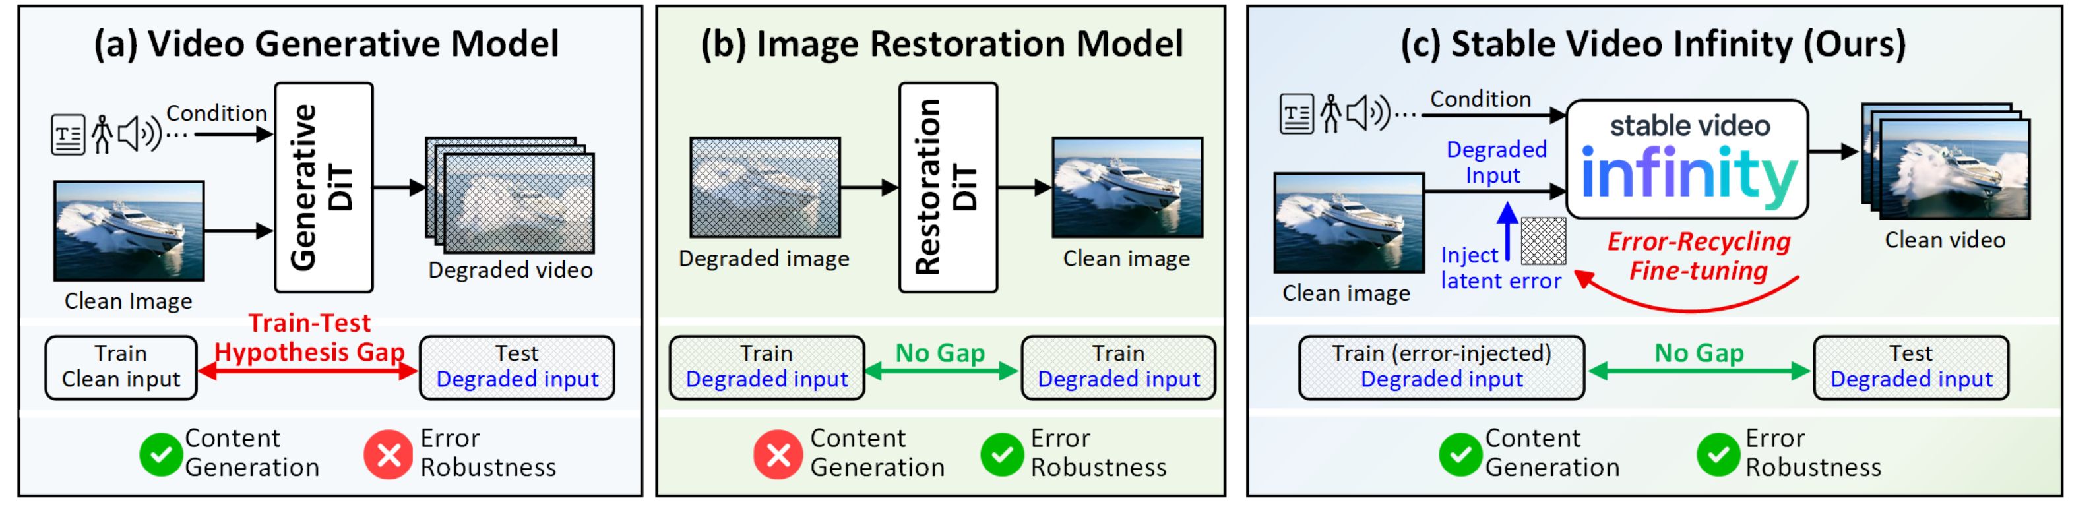Click the latent error noise patch square
2095x517 pixels.
[x=1543, y=241]
